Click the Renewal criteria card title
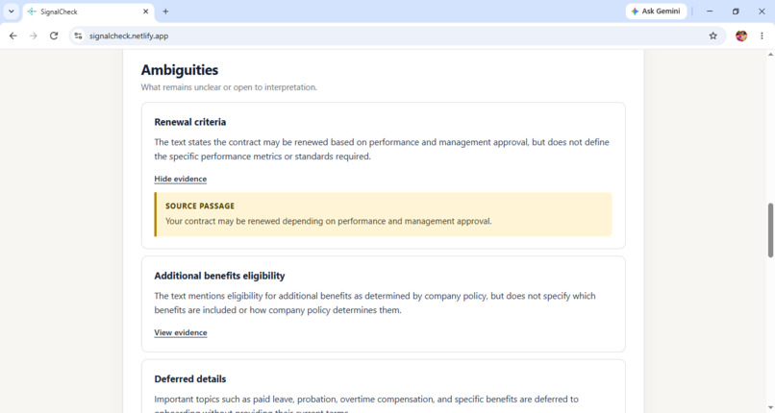Viewport: 775px width, 413px height. 189,122
